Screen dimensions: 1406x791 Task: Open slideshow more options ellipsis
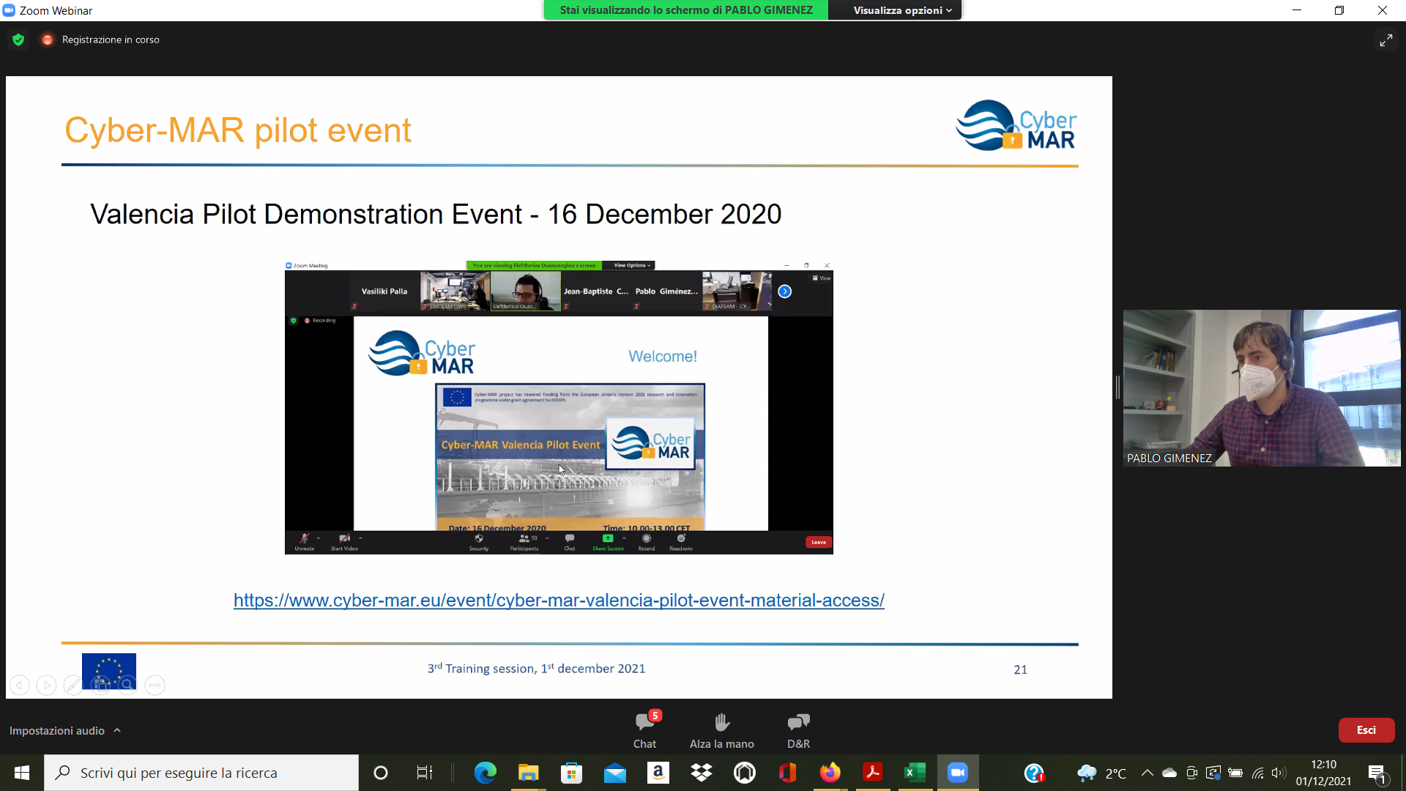[155, 686]
